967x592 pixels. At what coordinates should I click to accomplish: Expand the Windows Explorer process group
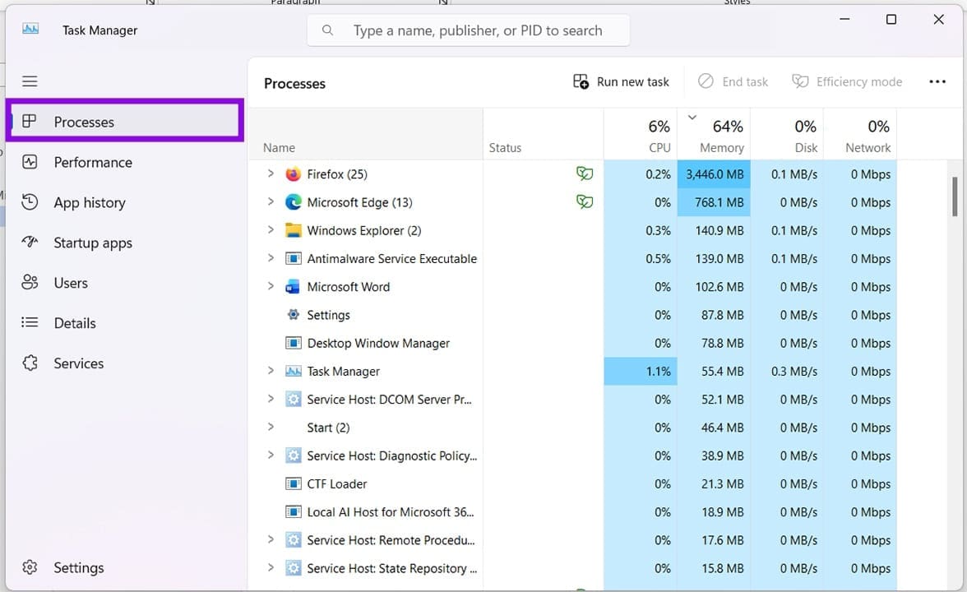(x=270, y=229)
